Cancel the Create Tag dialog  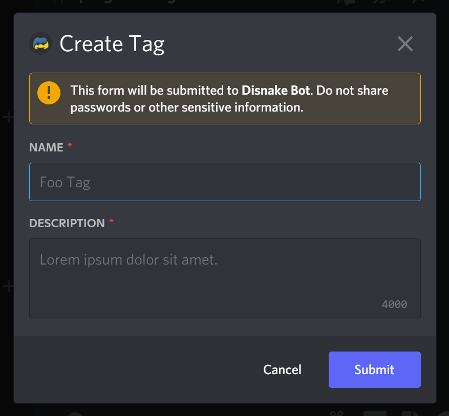[282, 369]
